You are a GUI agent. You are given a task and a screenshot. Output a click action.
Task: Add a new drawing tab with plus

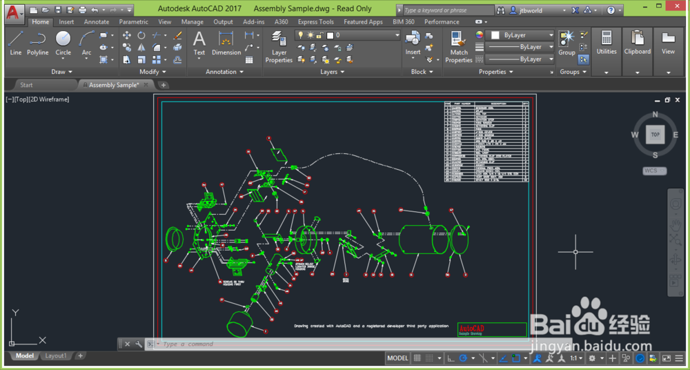click(x=164, y=85)
